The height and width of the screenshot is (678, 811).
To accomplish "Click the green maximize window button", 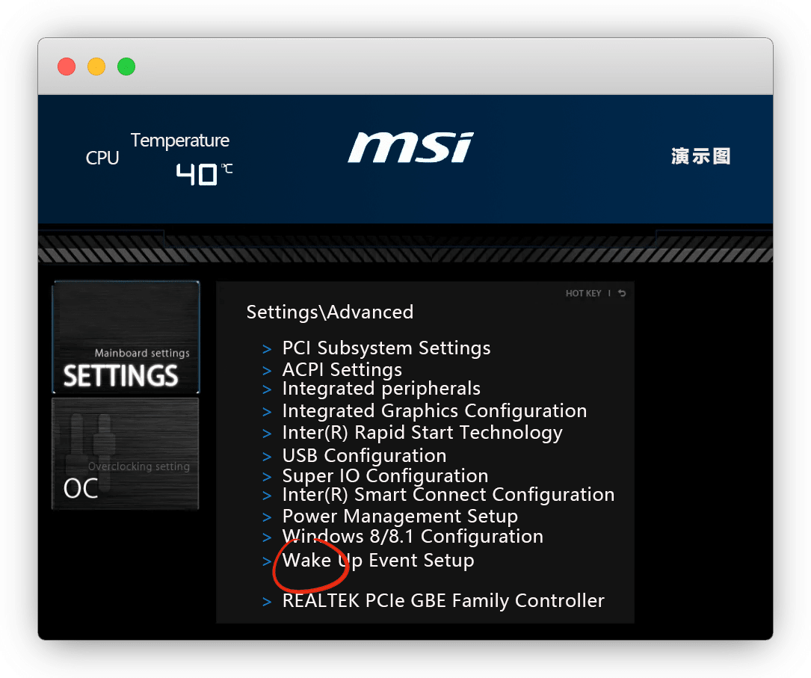I will point(126,67).
